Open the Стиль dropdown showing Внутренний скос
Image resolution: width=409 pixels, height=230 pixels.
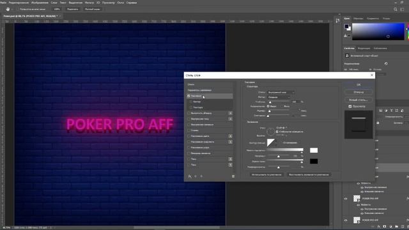[281, 92]
